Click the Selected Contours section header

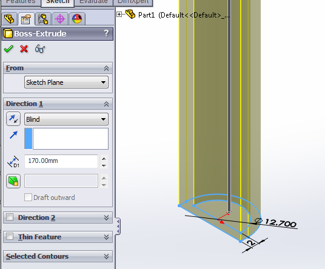tap(58, 256)
